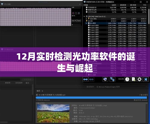Viewport: 150px width, 124px height.
Task: Click the chip icon beside CPU [#0] Intel Core
Action: [87, 17]
